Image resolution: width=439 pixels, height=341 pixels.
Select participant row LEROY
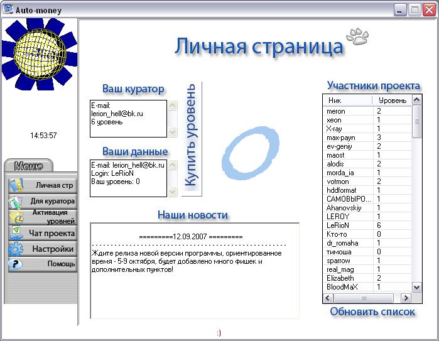(x=367, y=217)
